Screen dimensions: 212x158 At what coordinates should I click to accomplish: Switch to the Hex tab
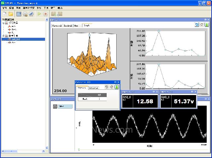coord(77,25)
